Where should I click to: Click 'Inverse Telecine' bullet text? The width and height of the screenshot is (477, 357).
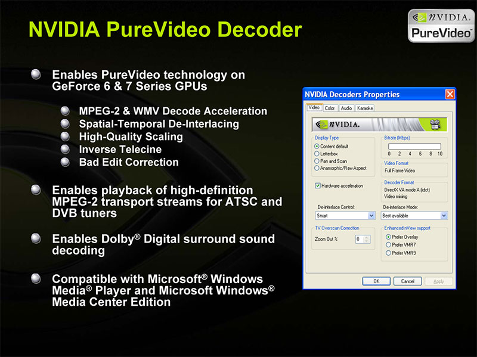(120, 150)
